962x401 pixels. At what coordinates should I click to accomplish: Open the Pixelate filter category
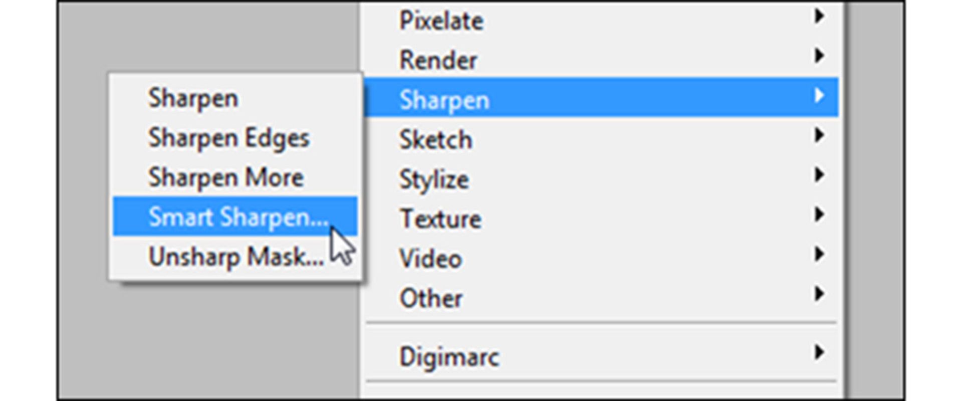click(601, 20)
